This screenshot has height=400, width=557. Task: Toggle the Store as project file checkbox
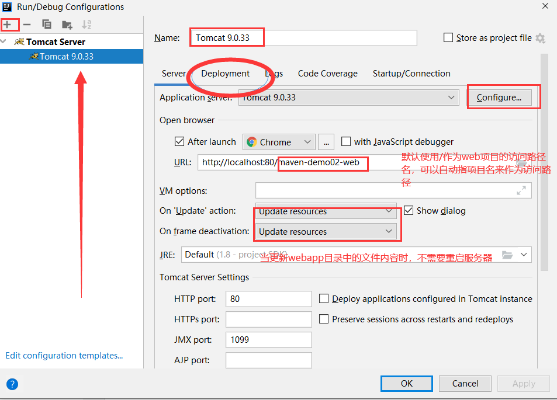(x=448, y=37)
